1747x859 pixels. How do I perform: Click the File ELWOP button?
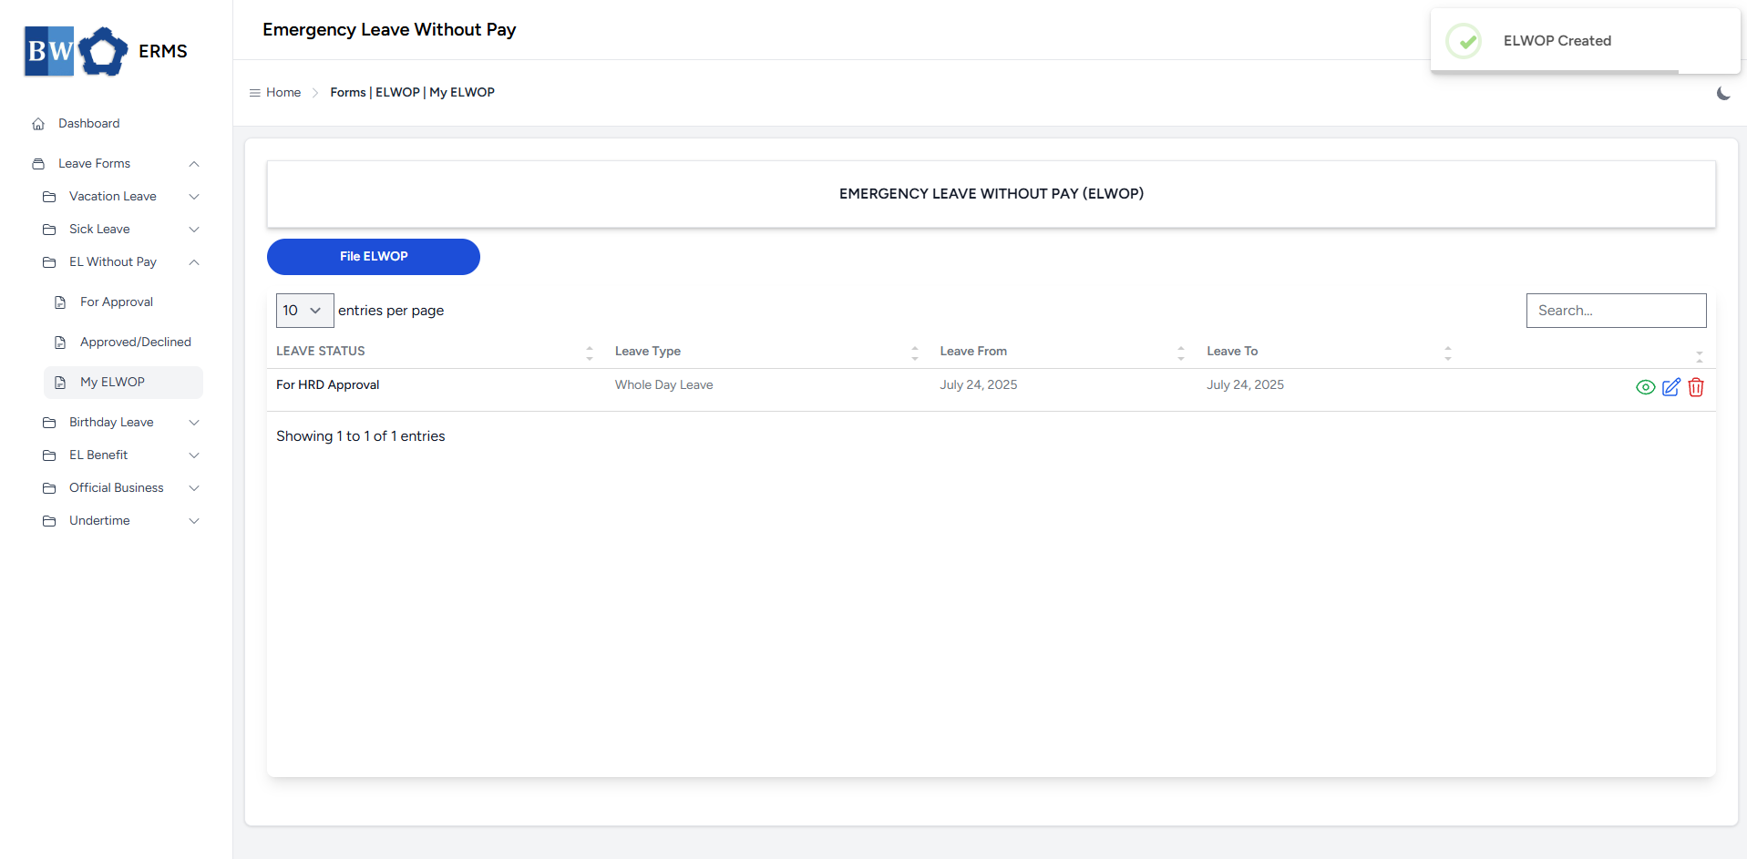pos(374,257)
